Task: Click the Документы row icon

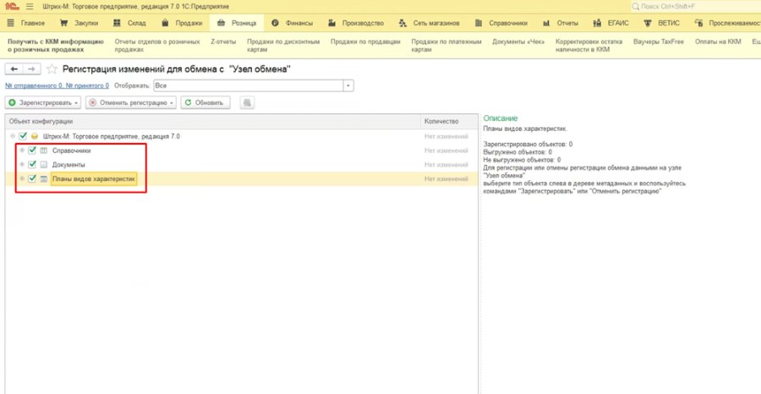Action: [x=44, y=165]
